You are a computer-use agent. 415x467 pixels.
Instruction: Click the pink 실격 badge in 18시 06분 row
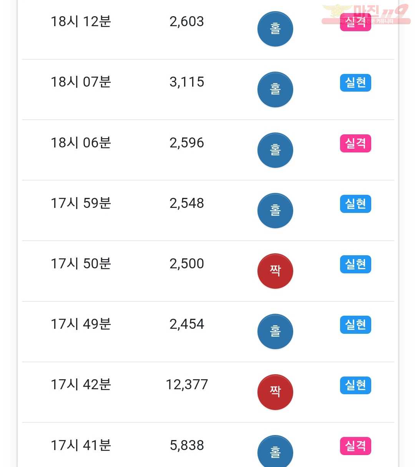coord(355,143)
